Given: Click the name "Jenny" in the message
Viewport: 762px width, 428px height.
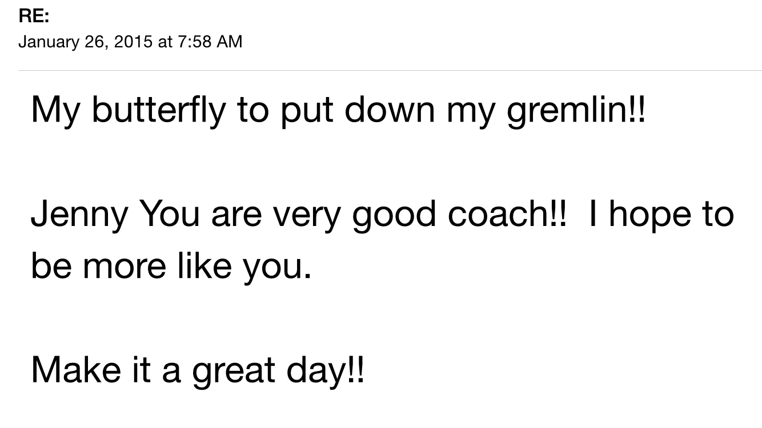Looking at the screenshot, I should pyautogui.click(x=78, y=214).
